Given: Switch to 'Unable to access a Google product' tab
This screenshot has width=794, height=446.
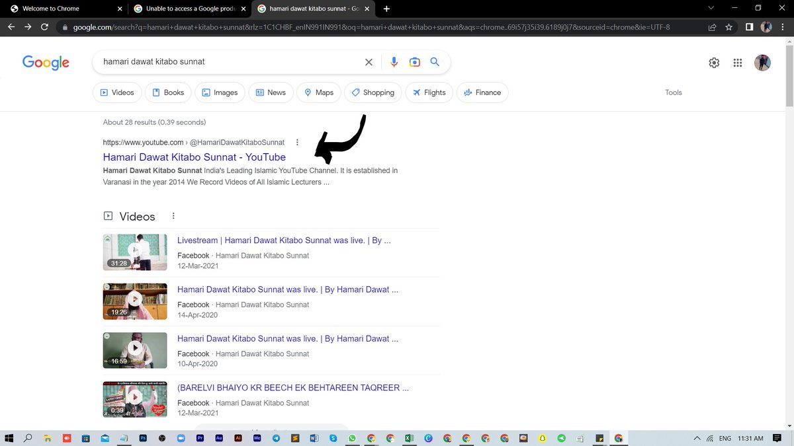Looking at the screenshot, I should (x=190, y=9).
